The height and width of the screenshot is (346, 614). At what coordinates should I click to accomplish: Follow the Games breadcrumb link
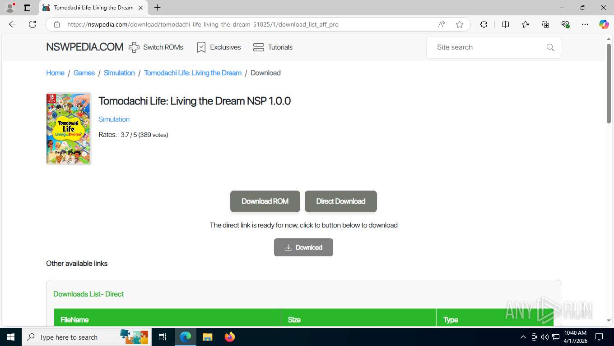pos(84,73)
